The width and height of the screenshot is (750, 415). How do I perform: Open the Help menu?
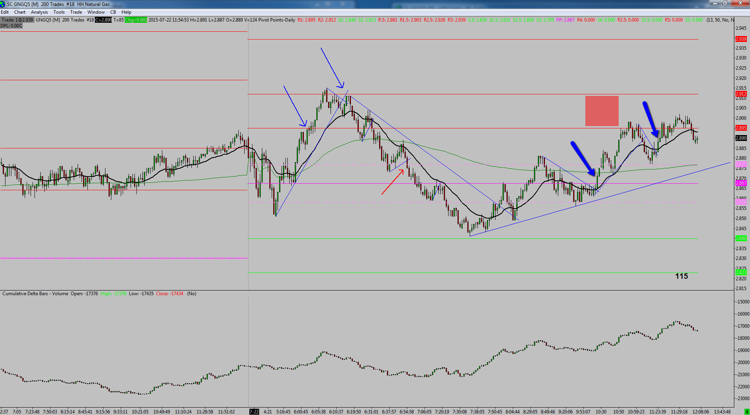tap(126, 12)
